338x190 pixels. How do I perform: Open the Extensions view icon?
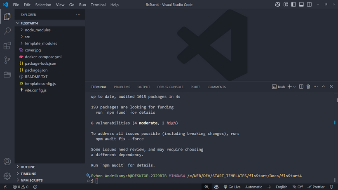coord(7,45)
